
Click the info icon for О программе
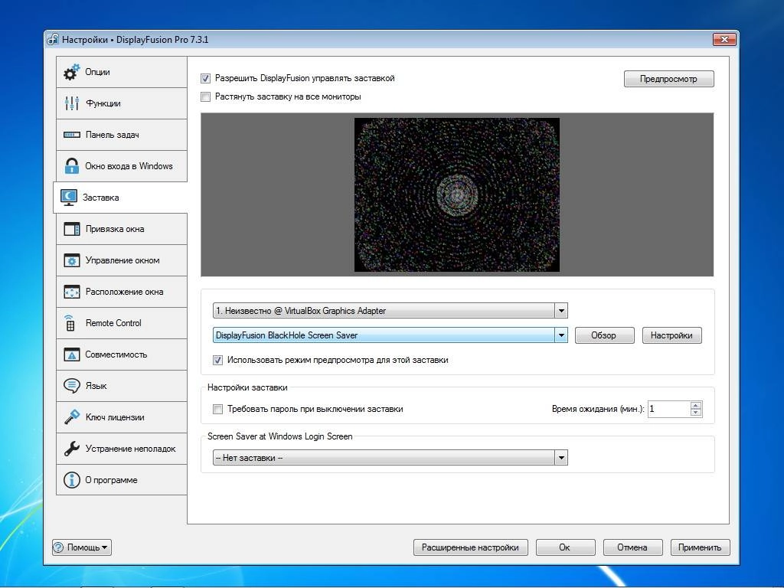coord(71,480)
